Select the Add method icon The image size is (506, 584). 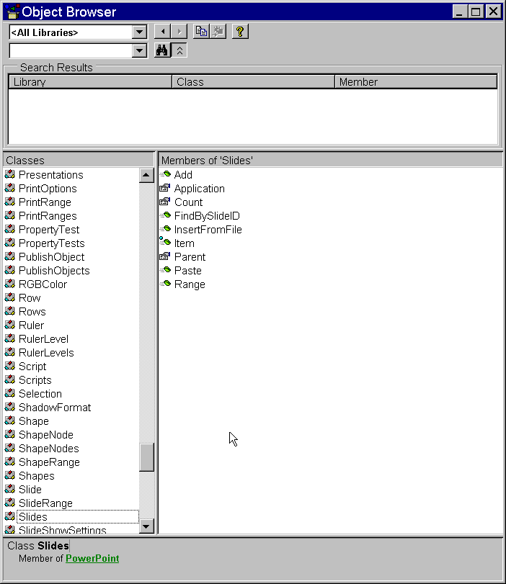pos(165,174)
